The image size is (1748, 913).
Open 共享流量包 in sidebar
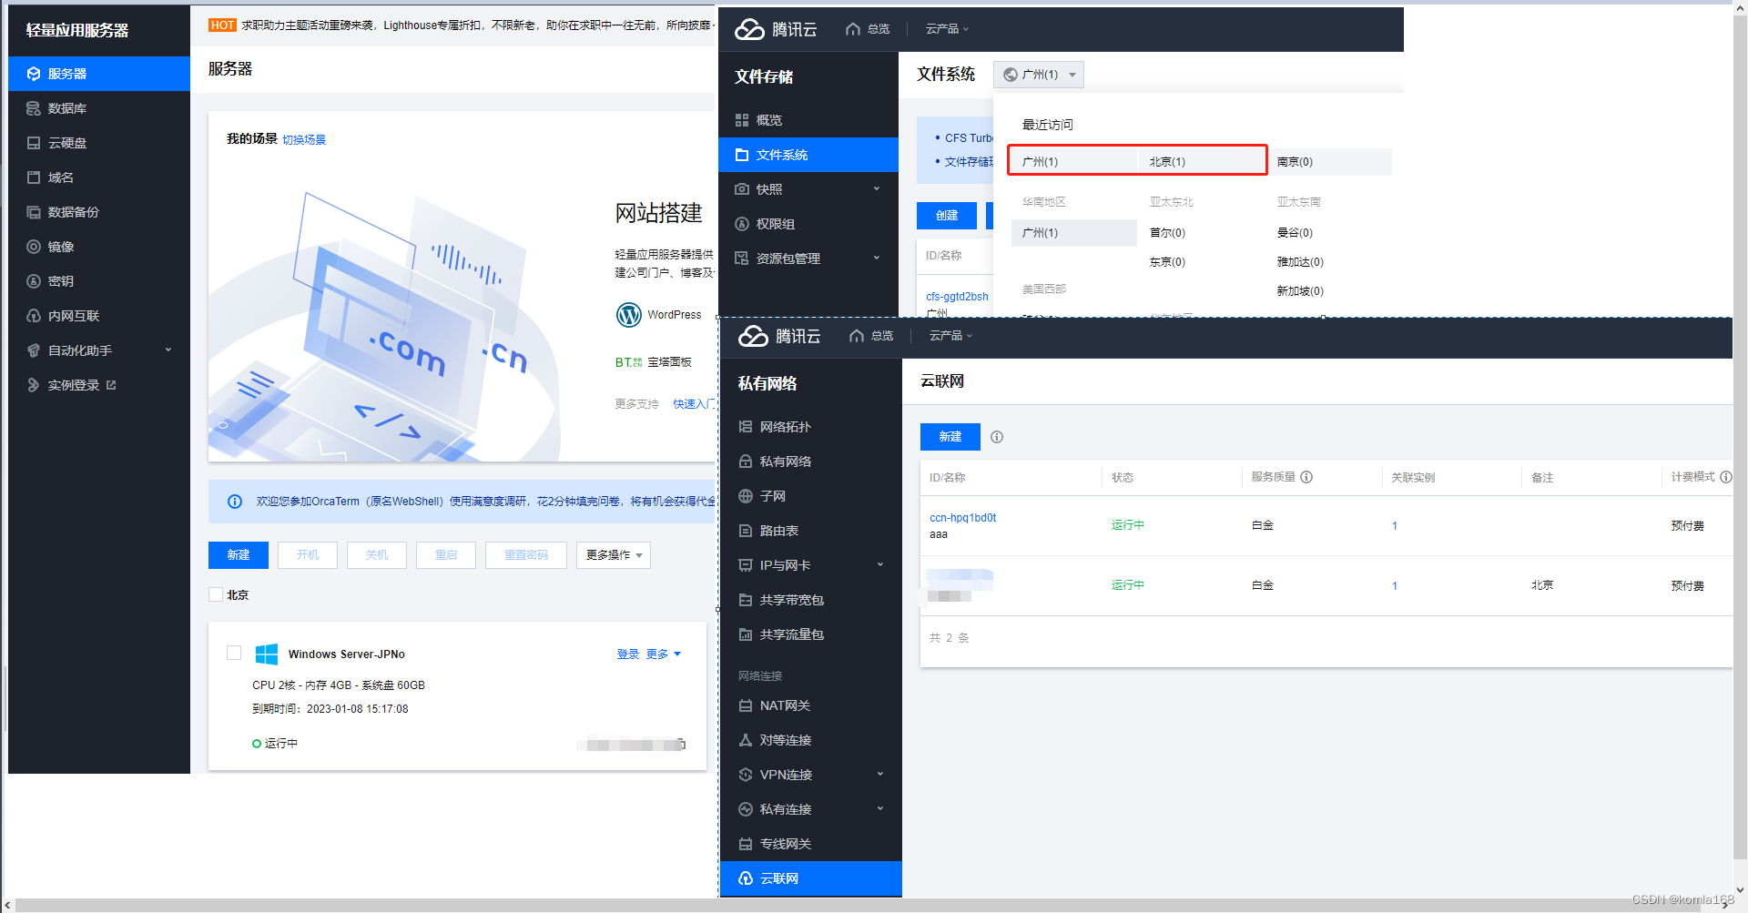811,634
